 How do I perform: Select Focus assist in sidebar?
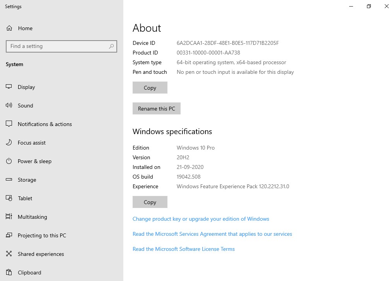(61, 143)
